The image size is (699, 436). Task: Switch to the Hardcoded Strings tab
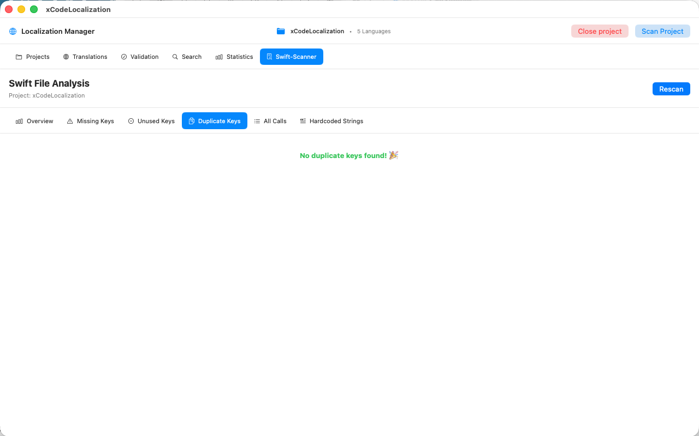coord(336,121)
